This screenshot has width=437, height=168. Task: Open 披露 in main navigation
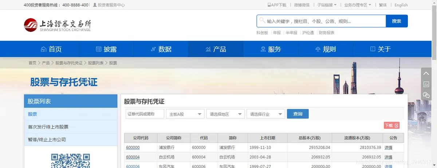coord(106,49)
